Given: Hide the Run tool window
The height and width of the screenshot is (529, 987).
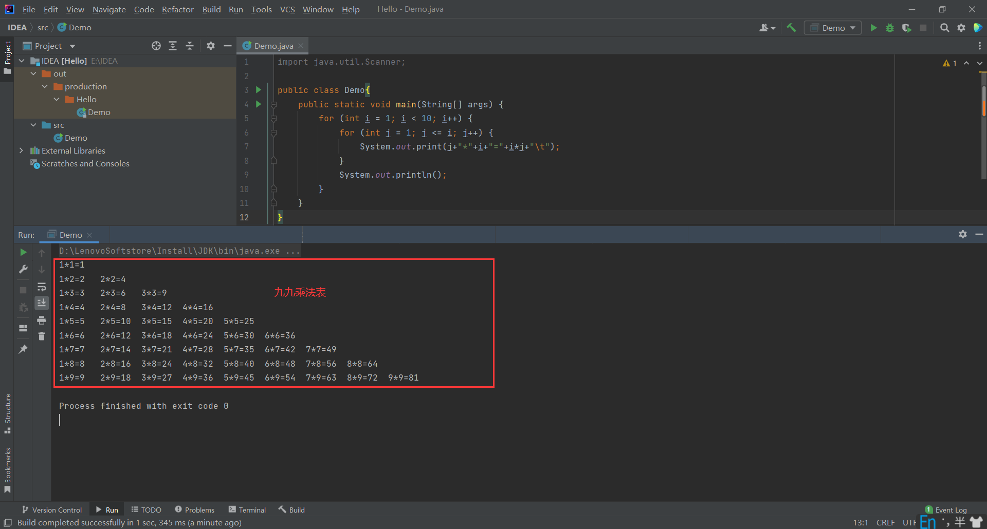Looking at the screenshot, I should point(979,234).
